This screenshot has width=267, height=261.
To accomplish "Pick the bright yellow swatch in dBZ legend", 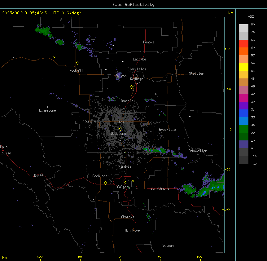I will pyautogui.click(x=243, y=67).
